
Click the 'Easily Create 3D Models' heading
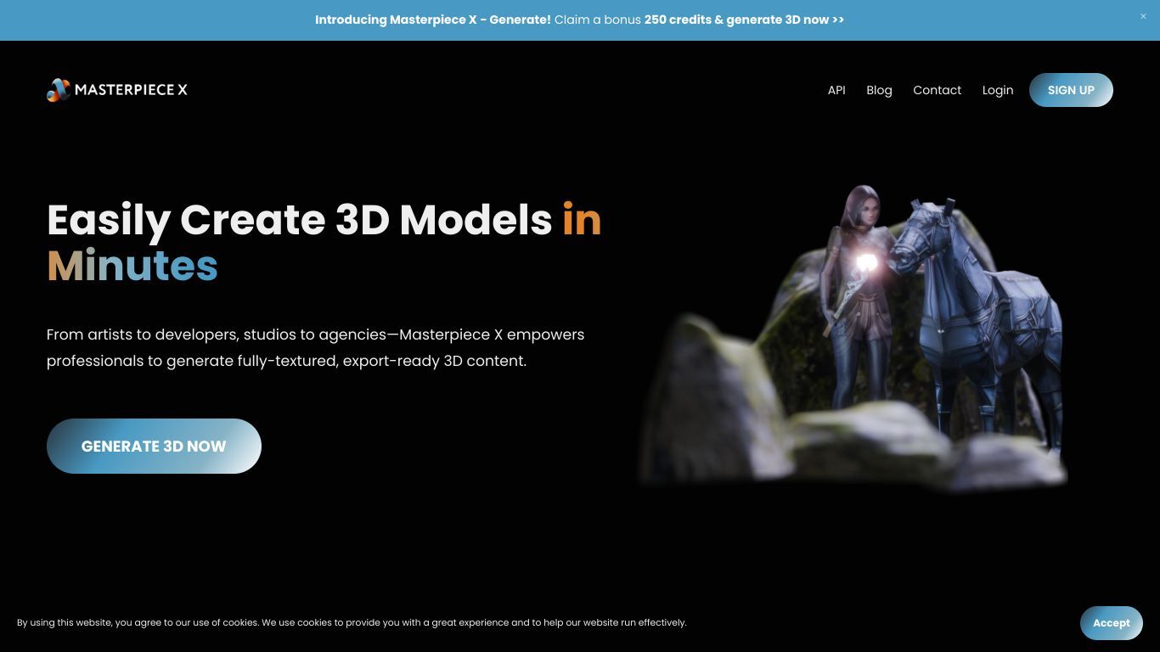tap(324, 243)
